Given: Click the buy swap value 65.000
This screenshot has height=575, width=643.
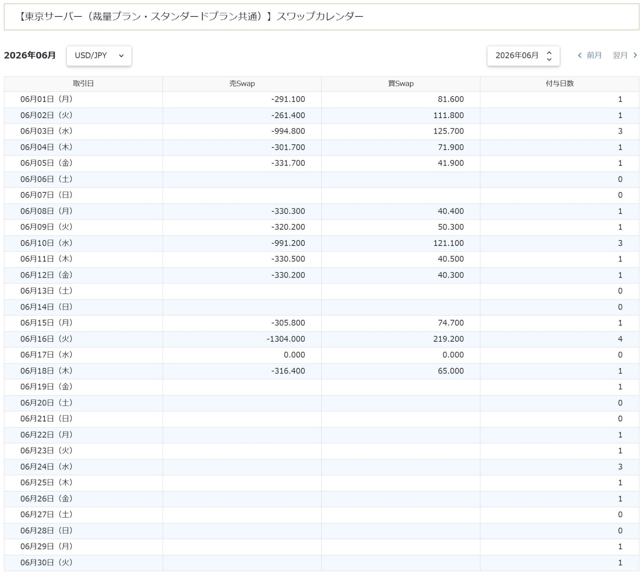Looking at the screenshot, I should [451, 371].
